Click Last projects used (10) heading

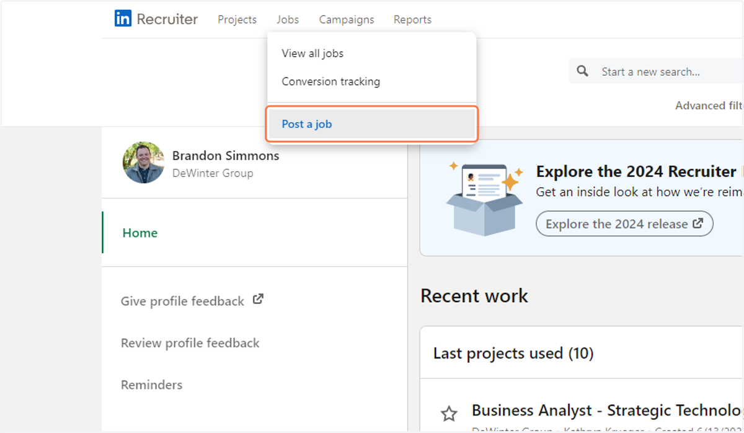tap(513, 354)
